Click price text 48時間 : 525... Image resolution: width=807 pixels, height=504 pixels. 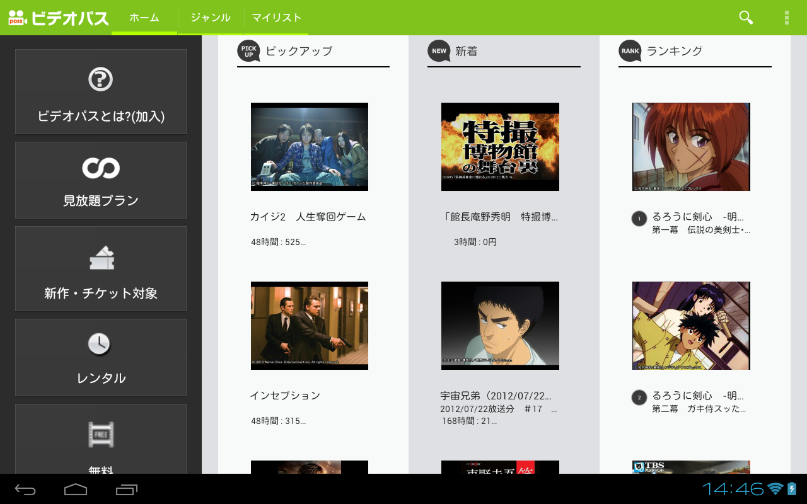click(x=278, y=242)
